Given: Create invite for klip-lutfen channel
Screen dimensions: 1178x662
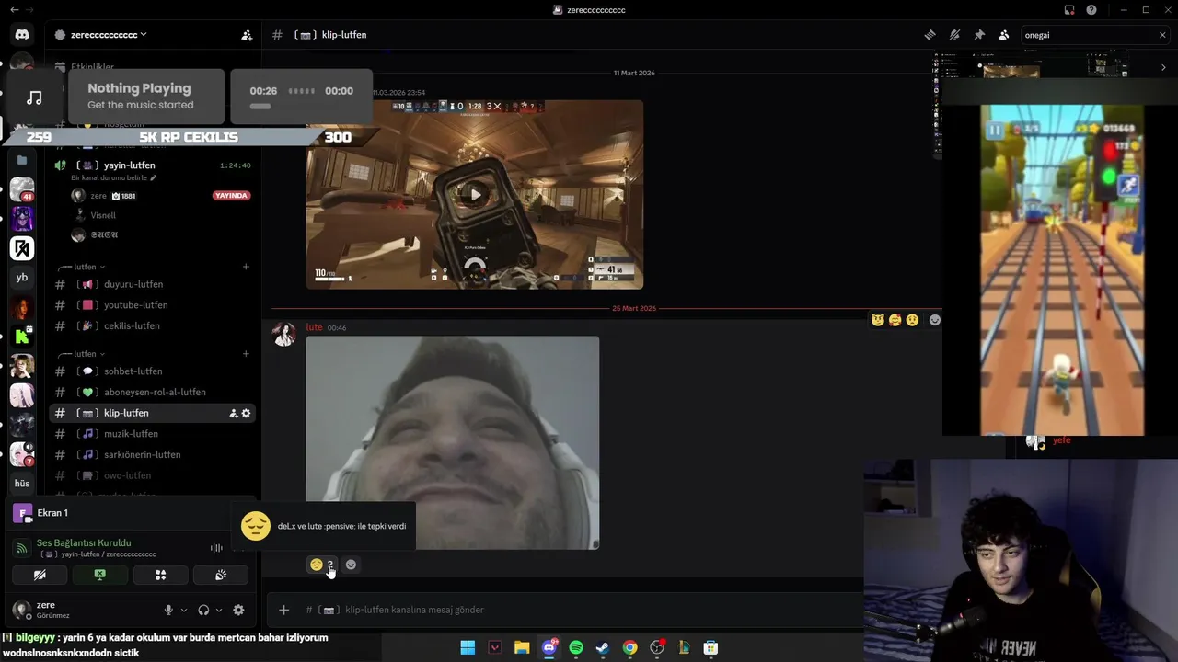Looking at the screenshot, I should click(233, 413).
